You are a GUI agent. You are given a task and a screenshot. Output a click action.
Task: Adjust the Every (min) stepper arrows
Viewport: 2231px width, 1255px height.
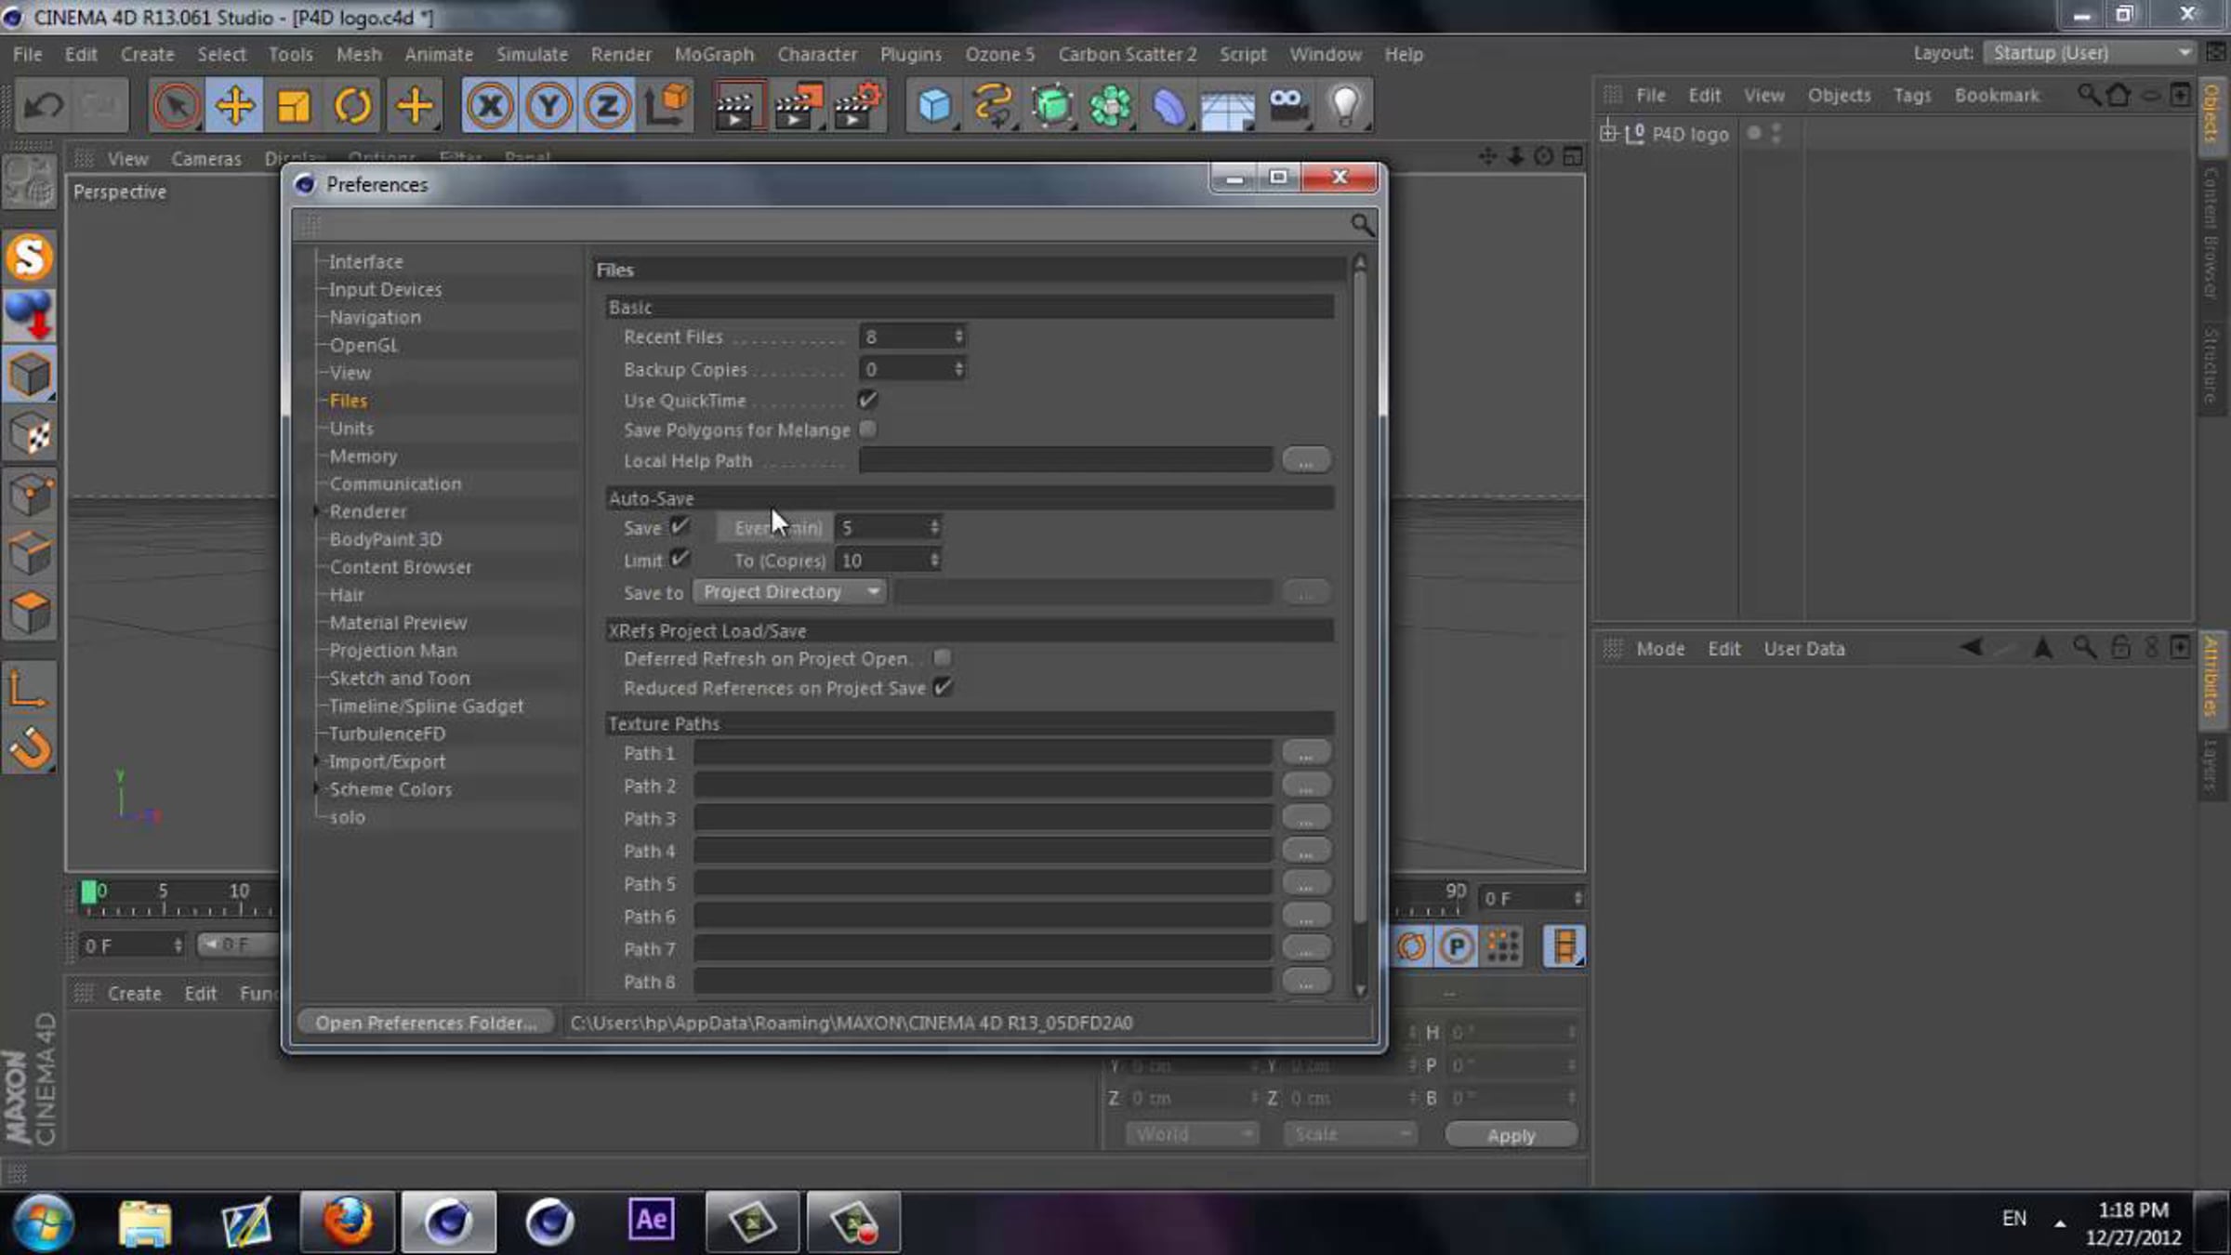click(934, 528)
